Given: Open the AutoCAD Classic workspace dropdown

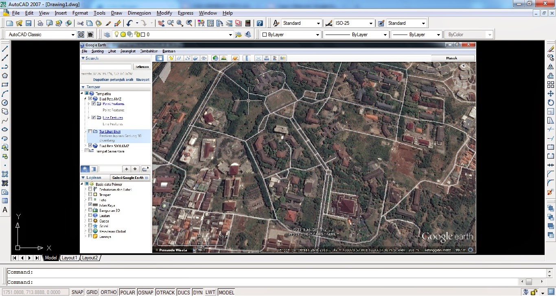Looking at the screenshot, I should (x=41, y=35).
